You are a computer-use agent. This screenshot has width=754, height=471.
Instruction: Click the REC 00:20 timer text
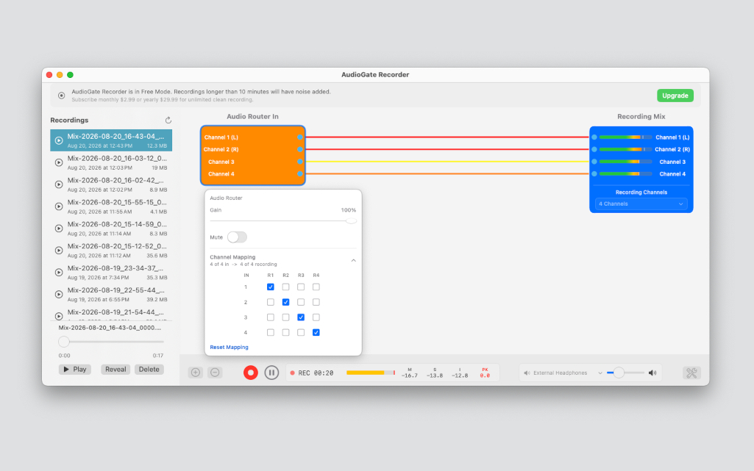[316, 373]
